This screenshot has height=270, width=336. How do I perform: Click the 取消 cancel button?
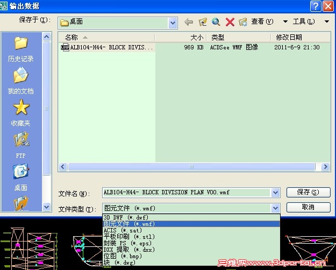coord(309,207)
